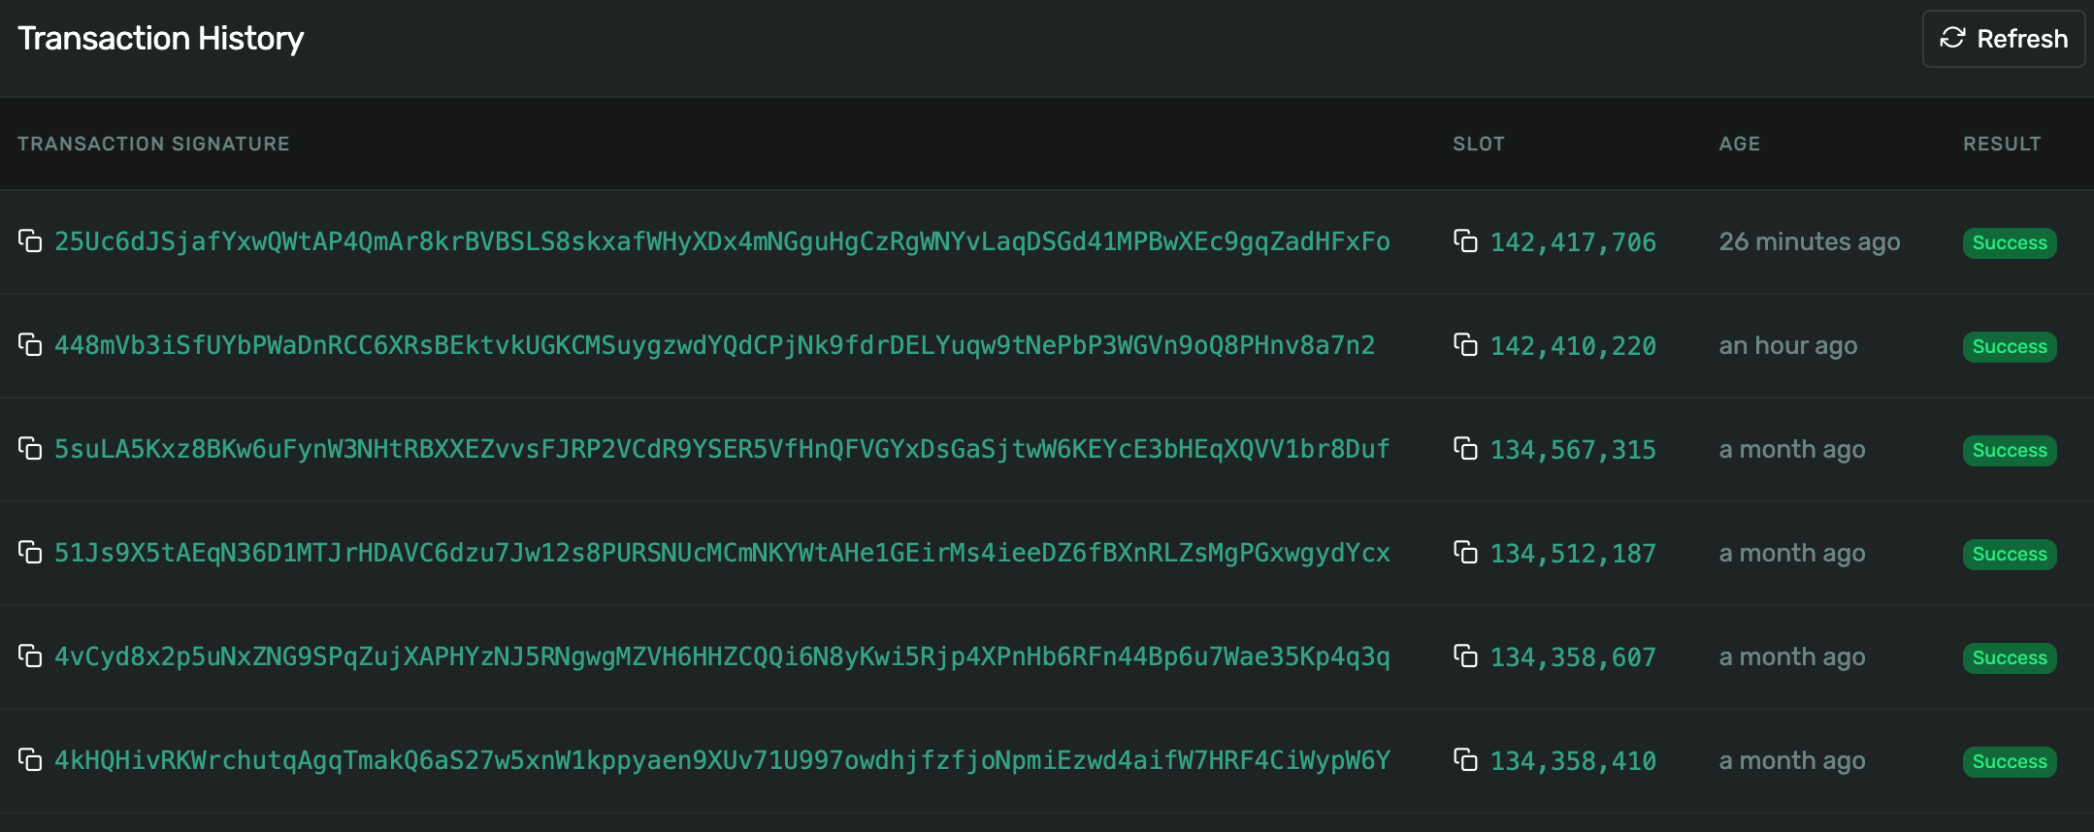Open slot 142,417,706 details

click(1573, 242)
